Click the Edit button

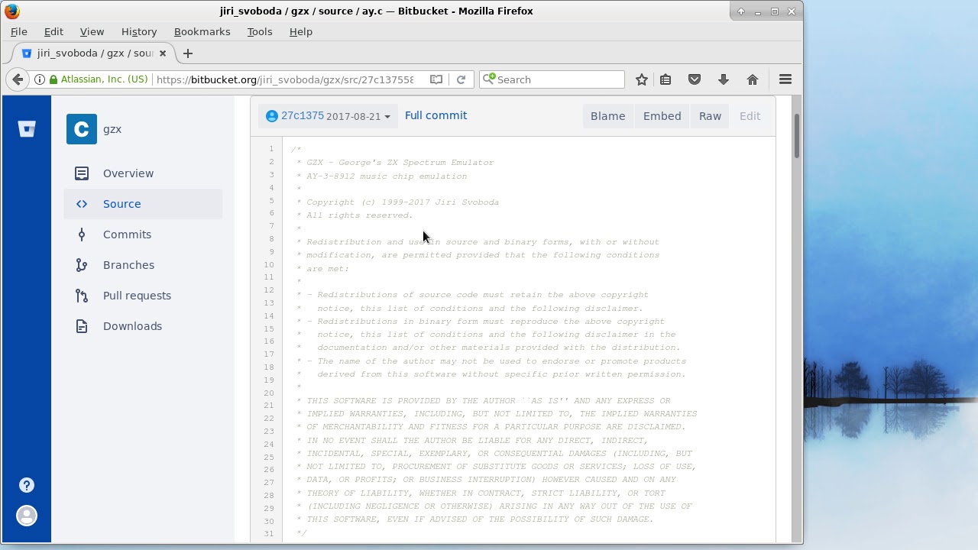coord(750,116)
